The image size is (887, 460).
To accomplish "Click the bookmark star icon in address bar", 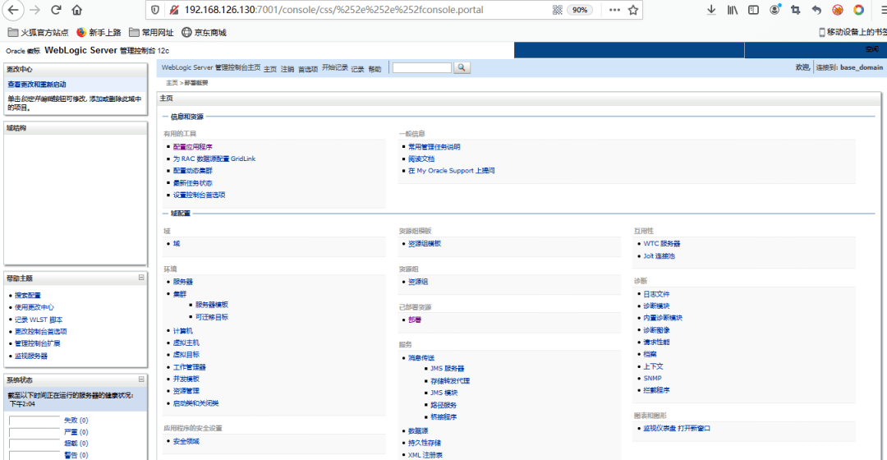I will point(633,10).
